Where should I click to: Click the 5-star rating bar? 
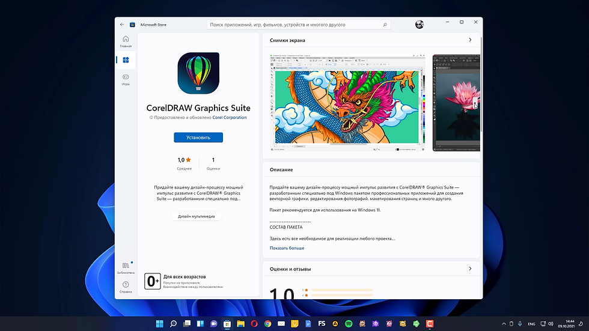tap(342, 290)
